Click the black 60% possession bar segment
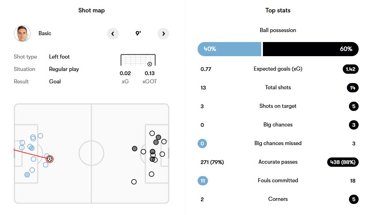The height and width of the screenshot is (215, 369). tap(310, 49)
